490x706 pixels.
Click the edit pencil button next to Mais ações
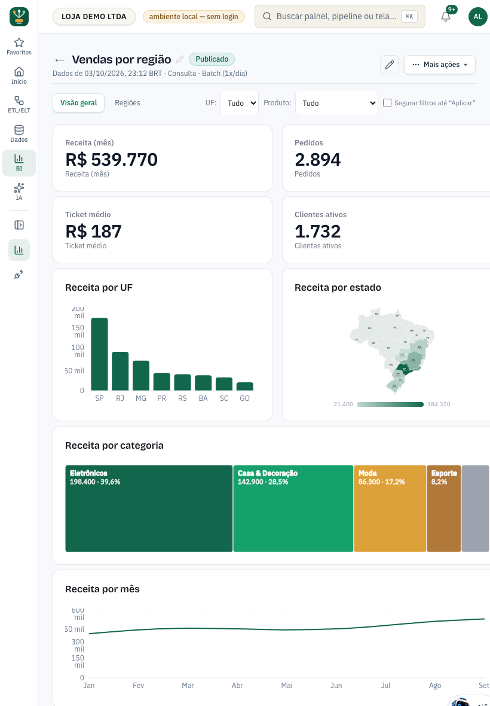click(389, 65)
